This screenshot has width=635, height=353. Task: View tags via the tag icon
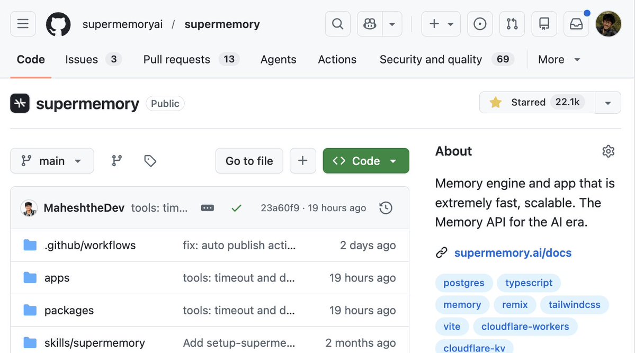tap(150, 161)
